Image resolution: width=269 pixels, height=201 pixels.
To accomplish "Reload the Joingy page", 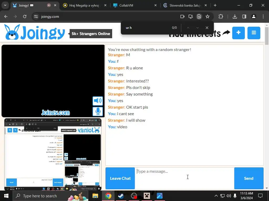I will tap(25, 16).
